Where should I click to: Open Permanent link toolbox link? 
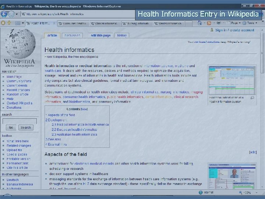(x=18, y=163)
